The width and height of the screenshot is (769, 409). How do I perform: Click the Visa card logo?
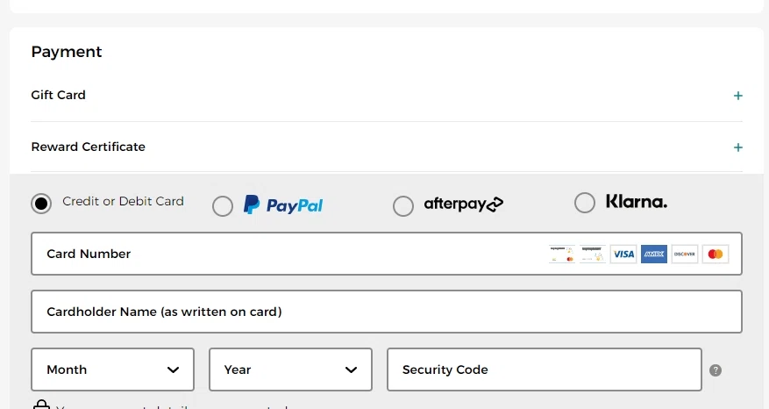pyautogui.click(x=623, y=254)
